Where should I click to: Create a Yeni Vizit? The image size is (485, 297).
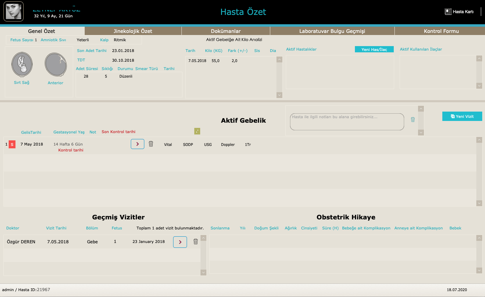tap(462, 116)
